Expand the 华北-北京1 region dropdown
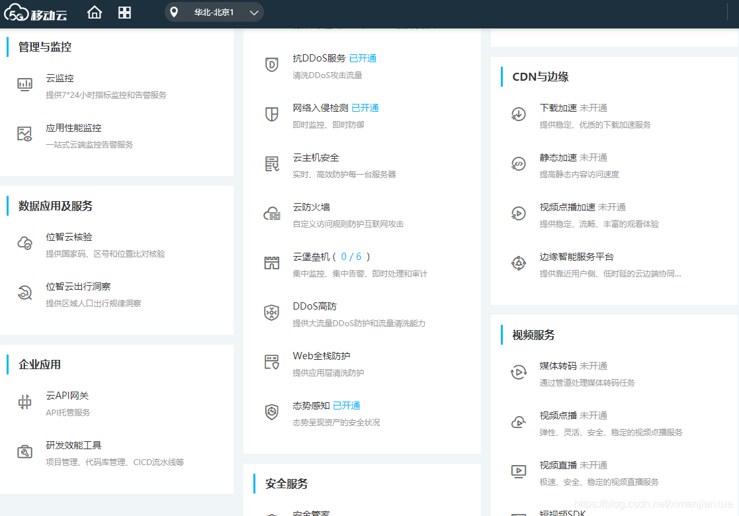 [x=214, y=13]
